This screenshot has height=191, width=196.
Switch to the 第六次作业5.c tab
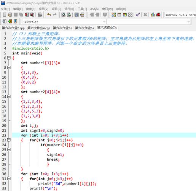(62, 28)
